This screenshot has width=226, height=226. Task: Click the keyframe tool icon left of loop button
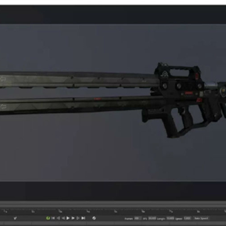click(15, 218)
